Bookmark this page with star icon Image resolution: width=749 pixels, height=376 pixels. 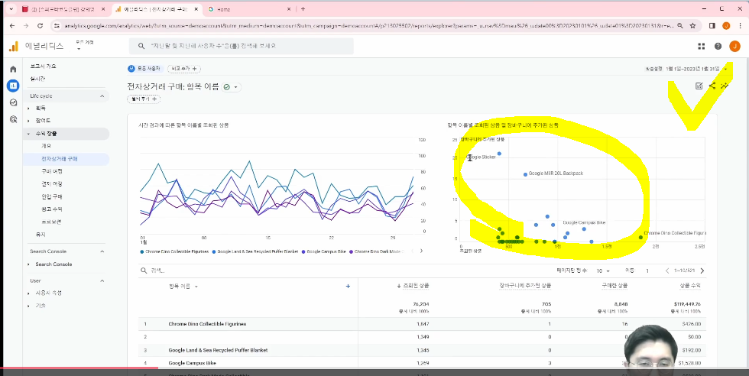coord(692,26)
